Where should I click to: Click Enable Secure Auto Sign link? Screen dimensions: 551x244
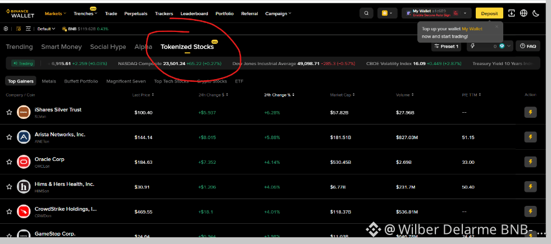[x=431, y=16]
